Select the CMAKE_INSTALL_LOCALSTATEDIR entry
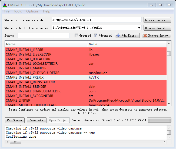 [86, 64]
